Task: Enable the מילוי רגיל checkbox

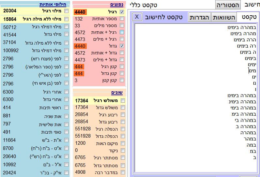Action: point(67,11)
